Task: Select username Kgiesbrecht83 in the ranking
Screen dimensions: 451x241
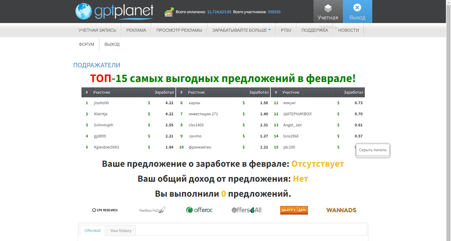Action: 107,147
